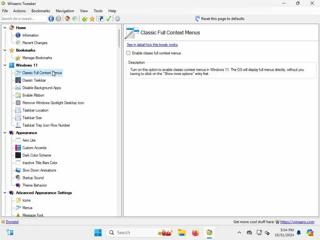
Task: Collapse the Bookmarks tree node
Action: [5, 50]
